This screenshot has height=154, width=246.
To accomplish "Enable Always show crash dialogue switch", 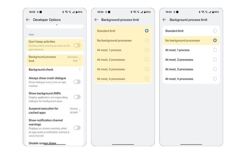I will 77,82.
